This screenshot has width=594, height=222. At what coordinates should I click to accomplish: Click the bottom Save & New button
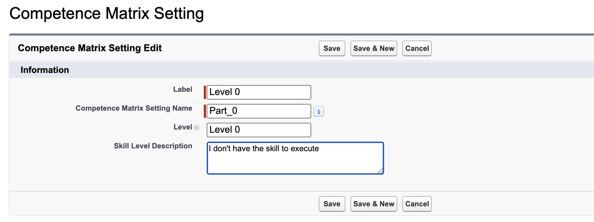point(373,204)
